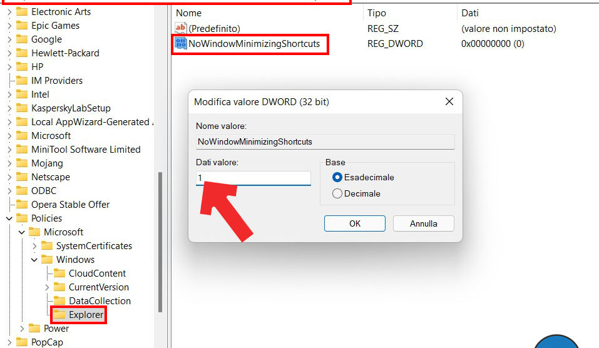The image size is (599, 348).
Task: Click the (valore non impostato) cell
Action: coord(508,29)
